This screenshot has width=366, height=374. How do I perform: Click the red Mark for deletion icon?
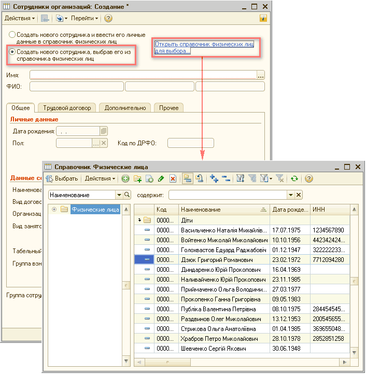(173, 178)
